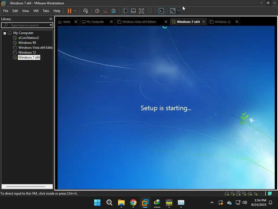278x209 pixels.
Task: Enter full screen mode
Action: point(141,11)
